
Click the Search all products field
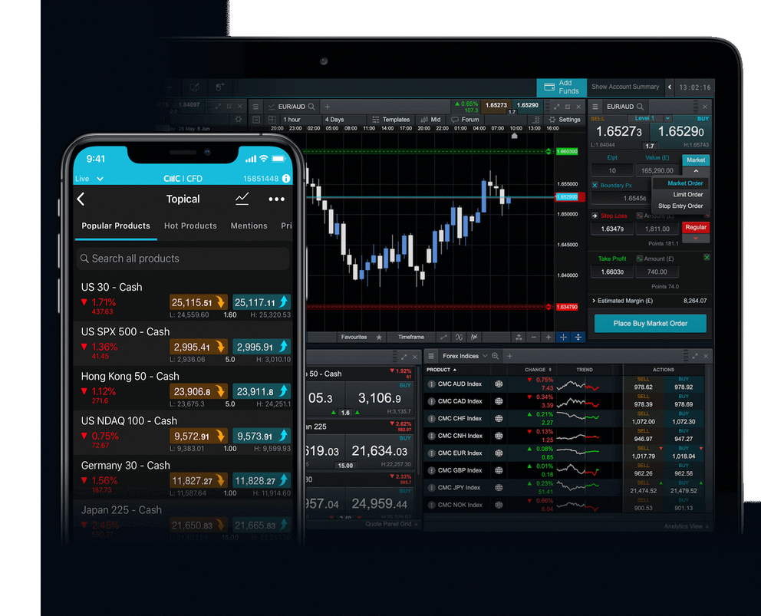[183, 259]
